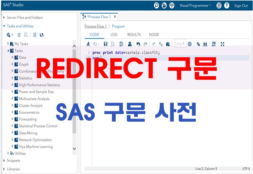
Task: Select the Process Flow 1 tab
Action: 99,17
